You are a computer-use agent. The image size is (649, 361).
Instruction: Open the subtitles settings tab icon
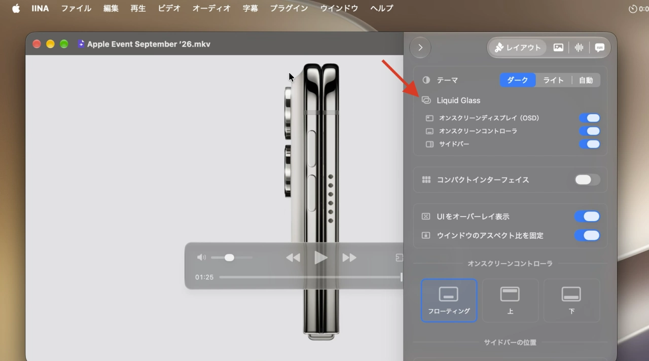click(600, 48)
